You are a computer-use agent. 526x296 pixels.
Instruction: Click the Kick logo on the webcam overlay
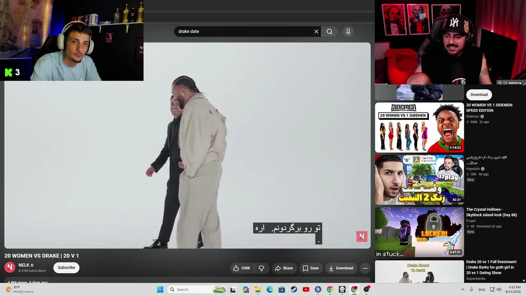click(8, 72)
